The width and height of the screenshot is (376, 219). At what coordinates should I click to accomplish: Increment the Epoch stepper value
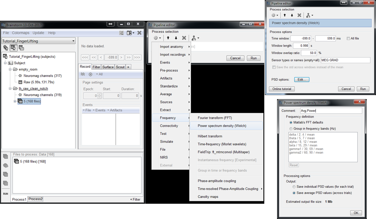(x=99, y=94)
